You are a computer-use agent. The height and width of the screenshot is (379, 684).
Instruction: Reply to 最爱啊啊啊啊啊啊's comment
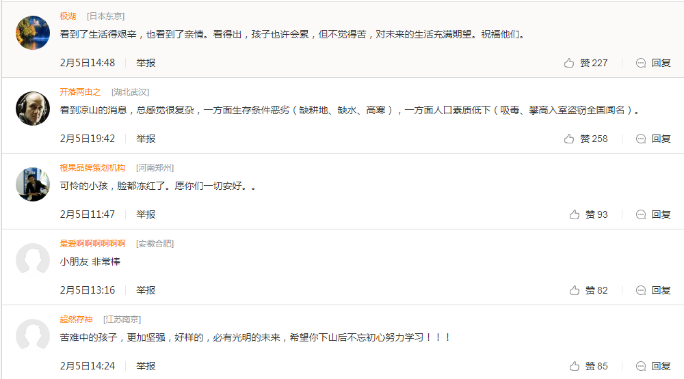tap(653, 291)
